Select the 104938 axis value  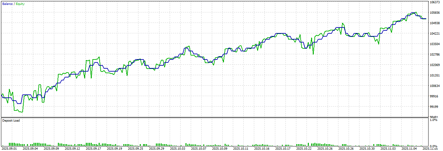click(434, 23)
